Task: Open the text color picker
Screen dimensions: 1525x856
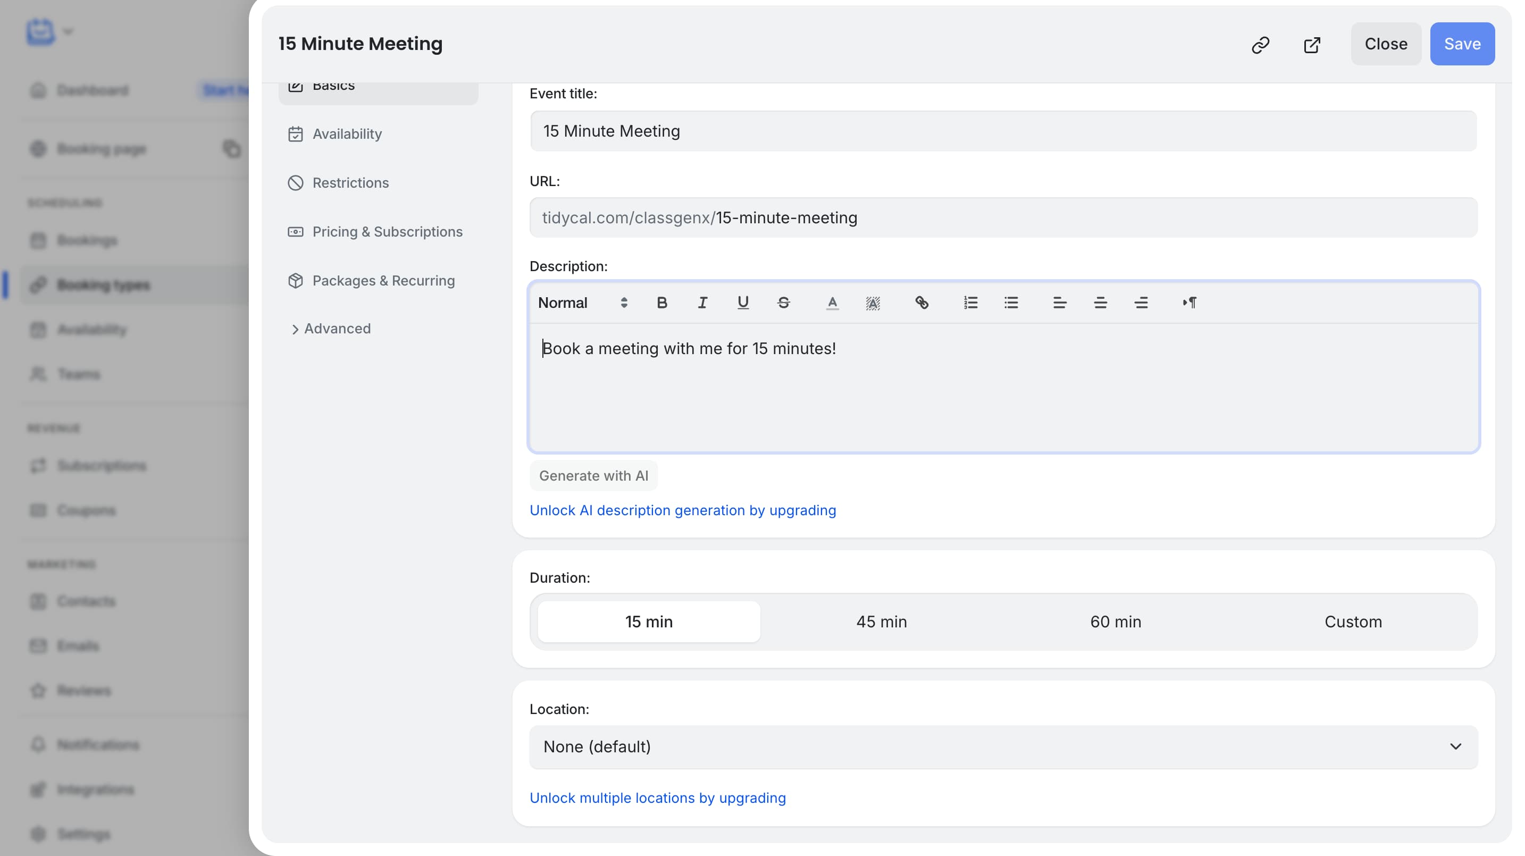Action: click(832, 303)
